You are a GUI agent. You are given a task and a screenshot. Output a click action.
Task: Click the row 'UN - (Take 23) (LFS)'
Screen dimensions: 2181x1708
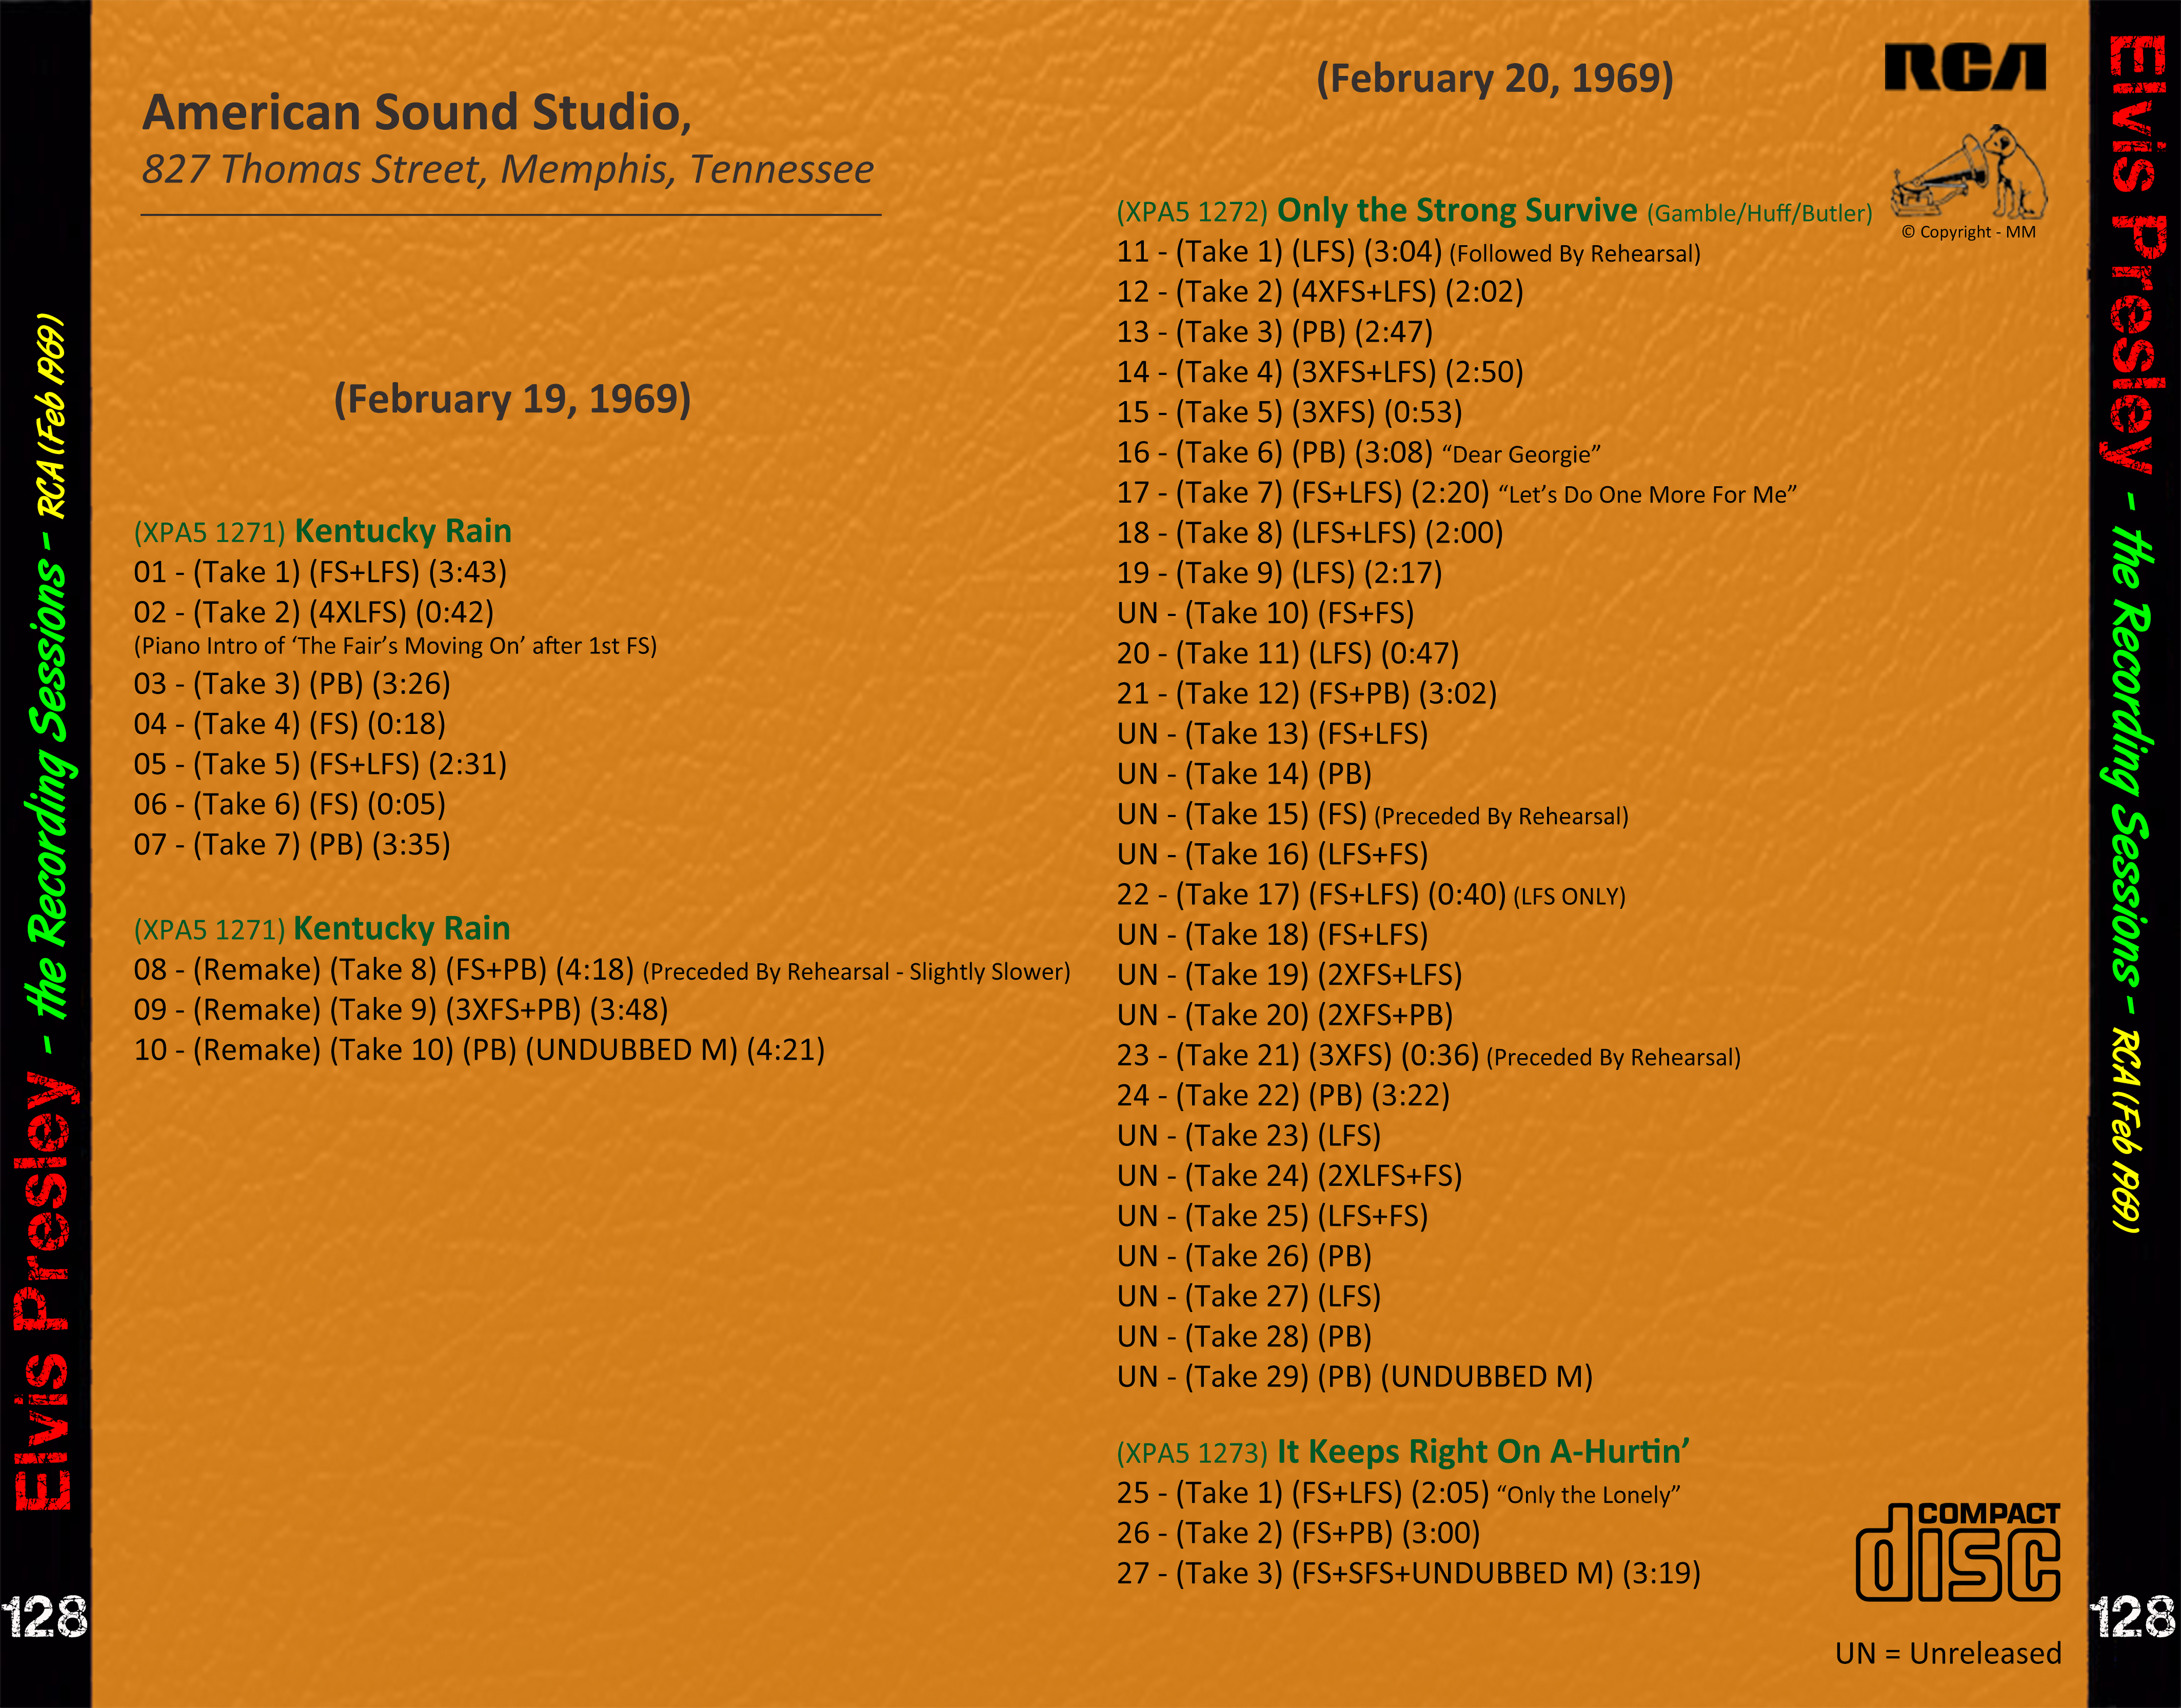pyautogui.click(x=1249, y=1136)
